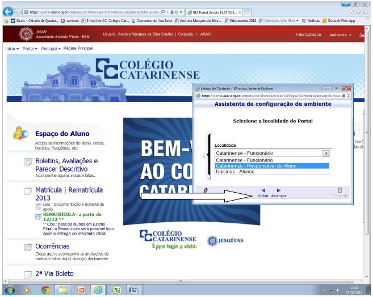
Task: Click the Voltar left arrow icon
Action: pos(263,190)
